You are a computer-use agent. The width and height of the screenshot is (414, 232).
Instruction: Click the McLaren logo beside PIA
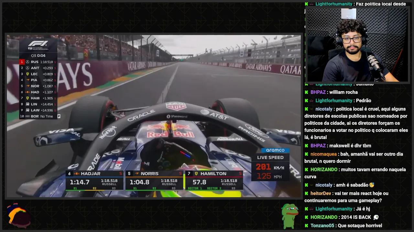coord(28,80)
